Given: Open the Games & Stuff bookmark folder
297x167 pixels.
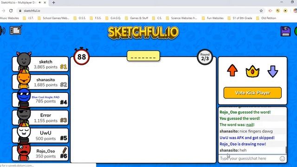Looking at the screenshot, I should point(136,18).
